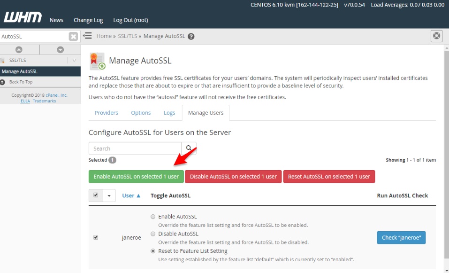449x273 pixels.
Task: Open the Trademarks link
Action: point(45,101)
